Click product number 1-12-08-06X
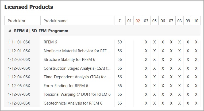204x111 pixels. [19, 103]
